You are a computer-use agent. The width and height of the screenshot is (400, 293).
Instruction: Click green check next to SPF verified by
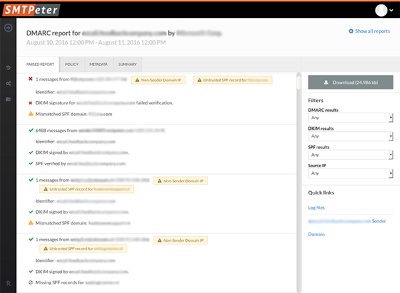click(31, 163)
